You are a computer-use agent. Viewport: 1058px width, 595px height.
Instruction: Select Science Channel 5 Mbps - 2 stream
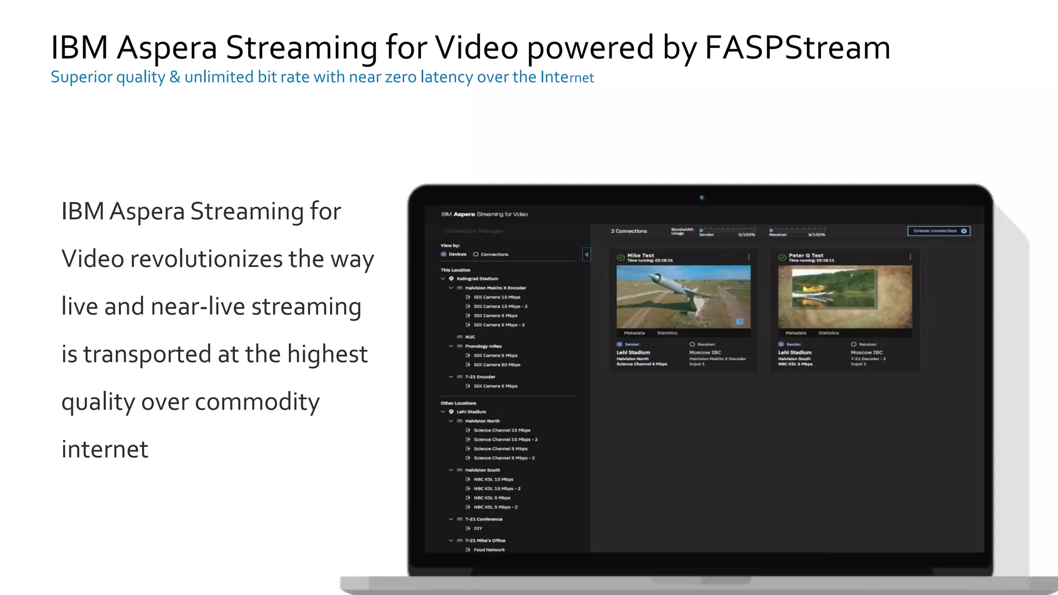504,458
